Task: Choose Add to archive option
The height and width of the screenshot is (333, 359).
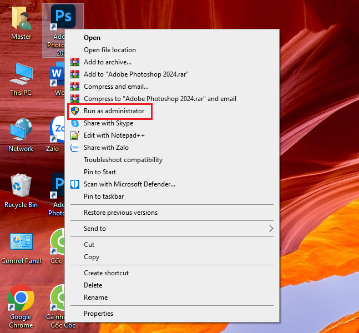Action: [x=107, y=62]
